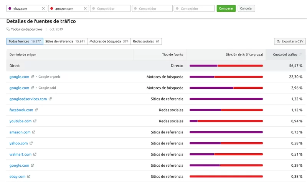Click the youtube.com row traffic split bar
Image resolution: width=307 pixels, height=182 pixels.
coord(226,121)
